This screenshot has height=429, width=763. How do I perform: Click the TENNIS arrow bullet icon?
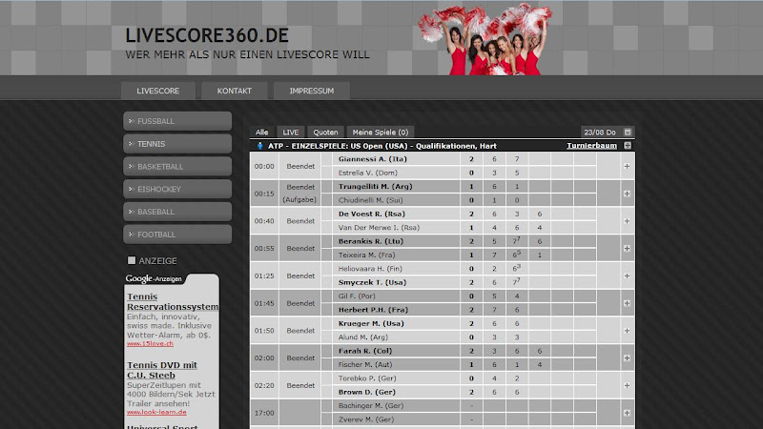131,144
